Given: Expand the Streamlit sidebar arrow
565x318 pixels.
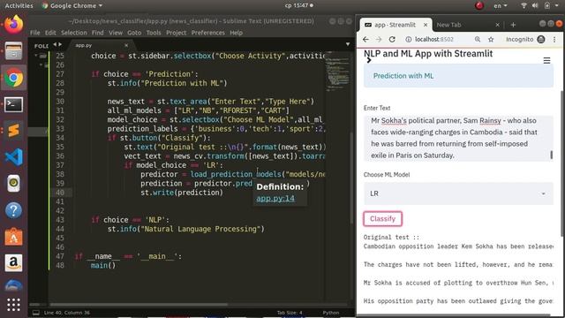Looking at the screenshot, I should click(x=369, y=60).
